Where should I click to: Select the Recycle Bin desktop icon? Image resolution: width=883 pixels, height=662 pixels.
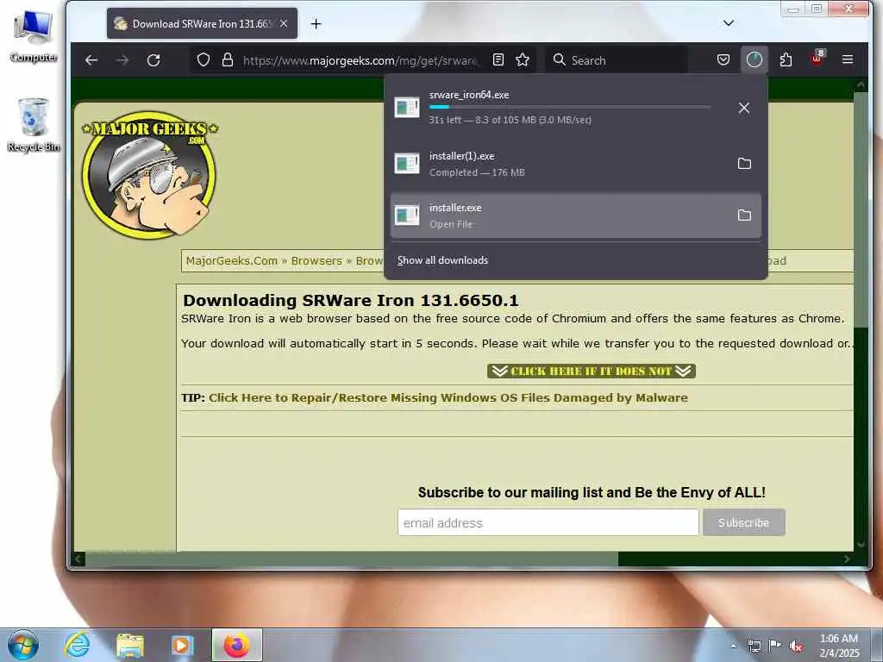coord(34,125)
